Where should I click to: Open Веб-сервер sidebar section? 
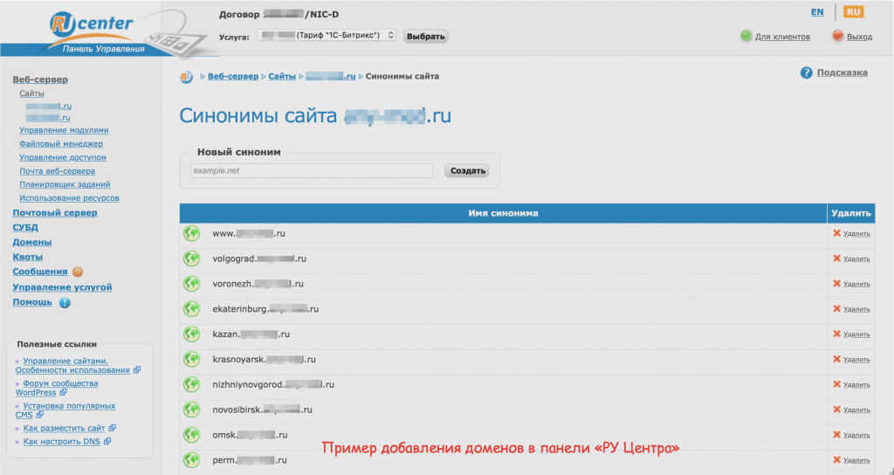40,79
